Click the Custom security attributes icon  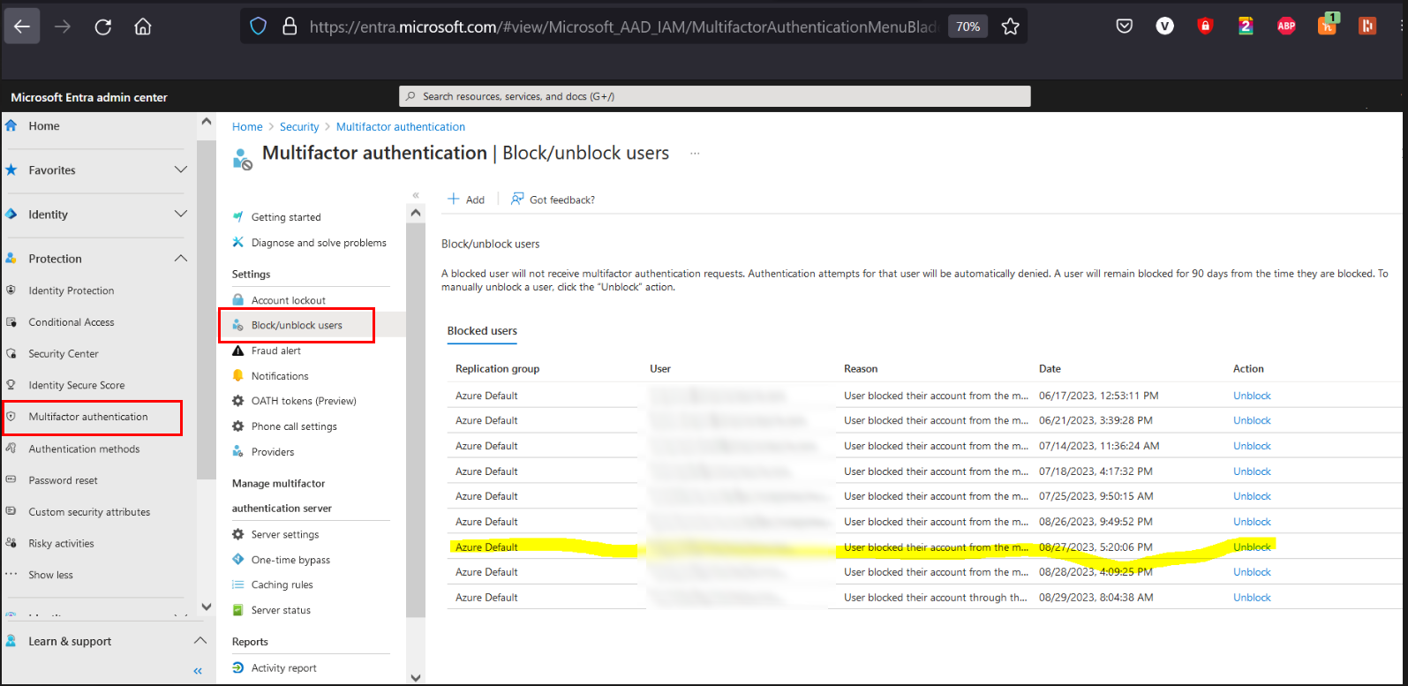point(11,512)
